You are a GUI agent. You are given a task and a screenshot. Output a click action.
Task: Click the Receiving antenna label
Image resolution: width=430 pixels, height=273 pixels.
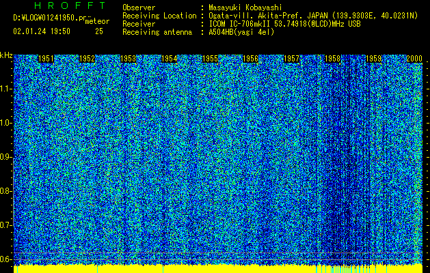[157, 32]
